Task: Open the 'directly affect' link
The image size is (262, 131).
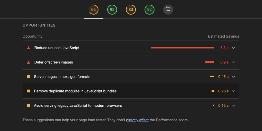Action: [137, 120]
